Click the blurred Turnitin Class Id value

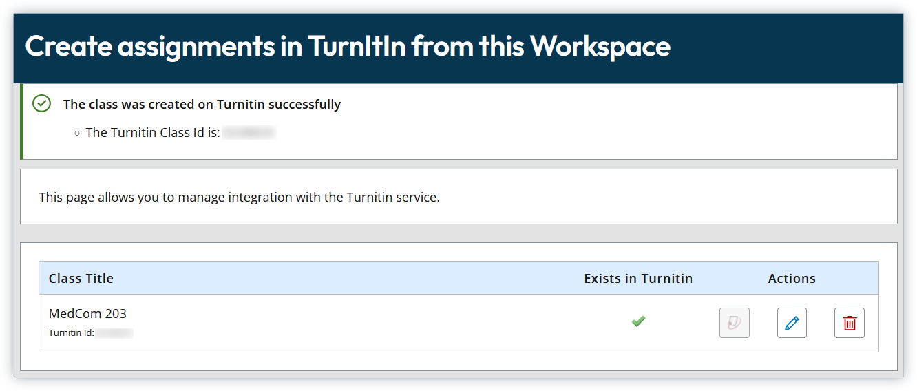point(249,133)
